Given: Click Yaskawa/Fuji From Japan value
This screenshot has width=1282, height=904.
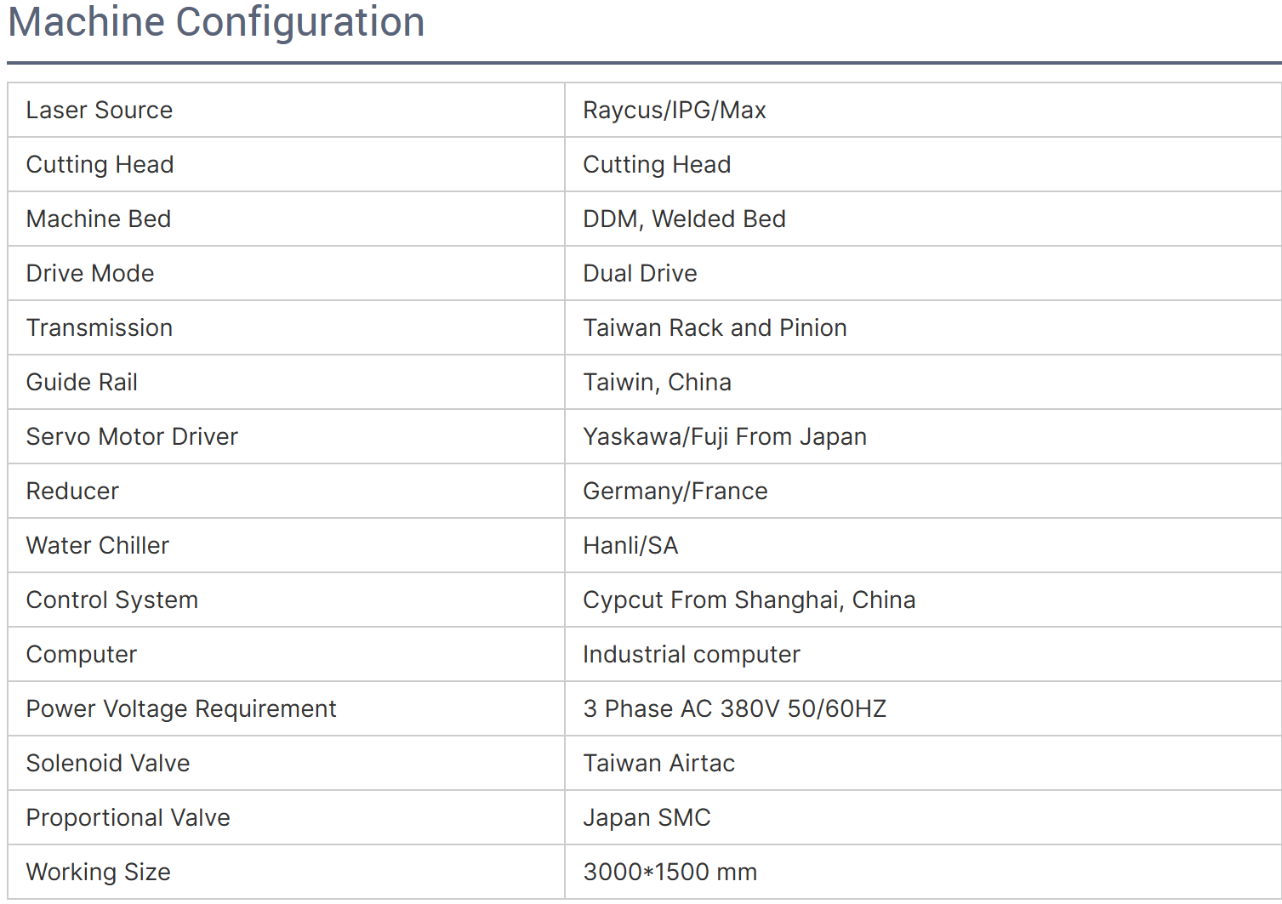Looking at the screenshot, I should coord(725,436).
